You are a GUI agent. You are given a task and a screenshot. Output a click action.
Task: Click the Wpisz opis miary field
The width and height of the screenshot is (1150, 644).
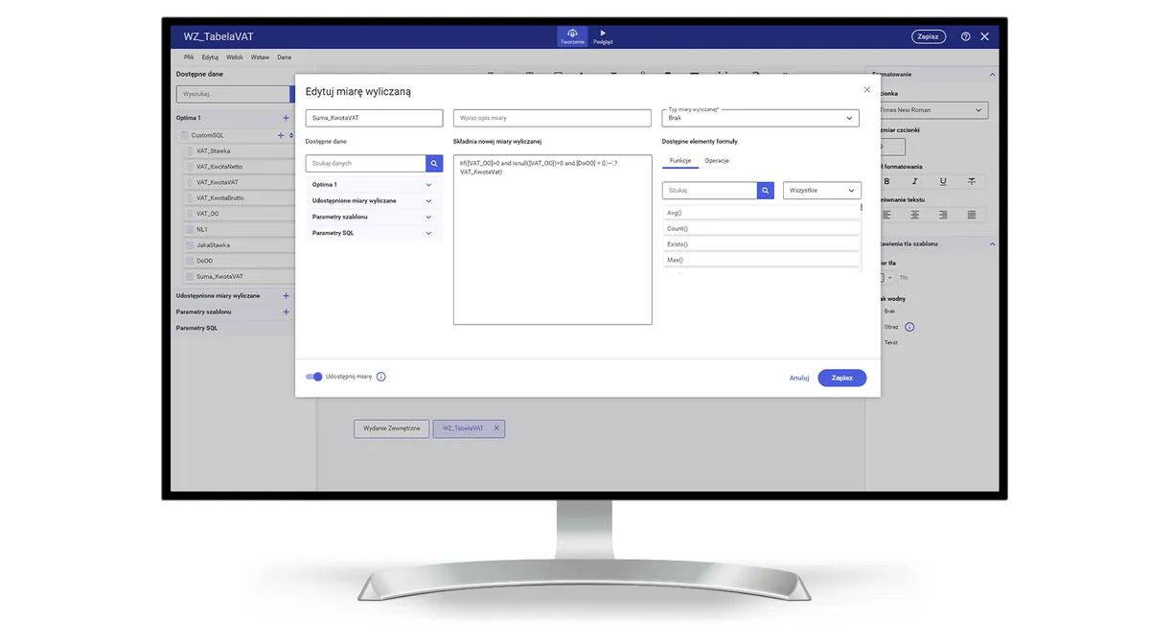point(552,118)
